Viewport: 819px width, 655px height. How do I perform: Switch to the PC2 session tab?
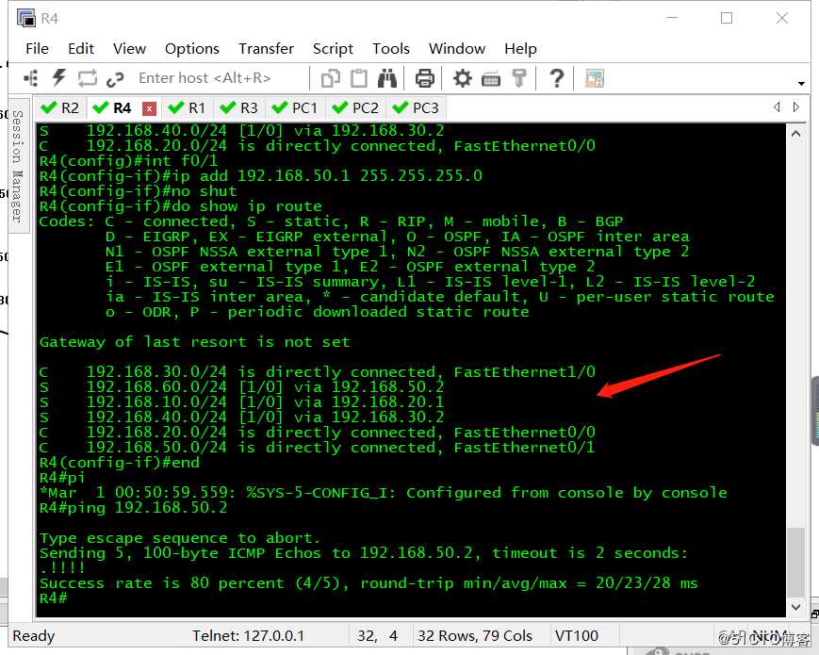pos(355,108)
